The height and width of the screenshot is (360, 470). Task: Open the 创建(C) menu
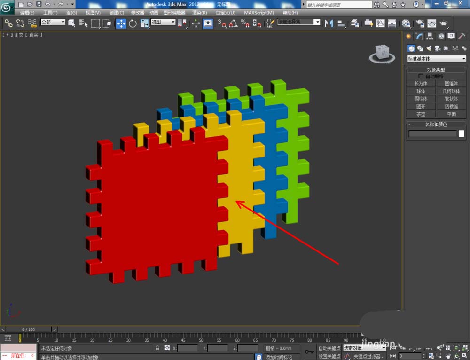117,13
